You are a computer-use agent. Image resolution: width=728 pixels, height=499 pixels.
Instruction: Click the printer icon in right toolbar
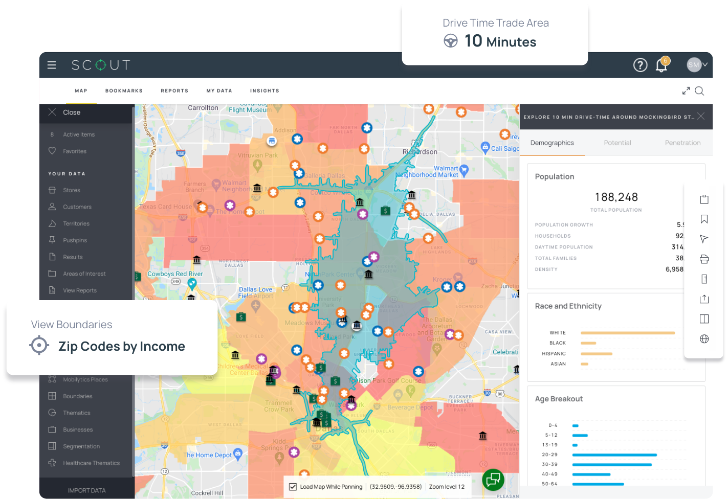click(x=704, y=259)
